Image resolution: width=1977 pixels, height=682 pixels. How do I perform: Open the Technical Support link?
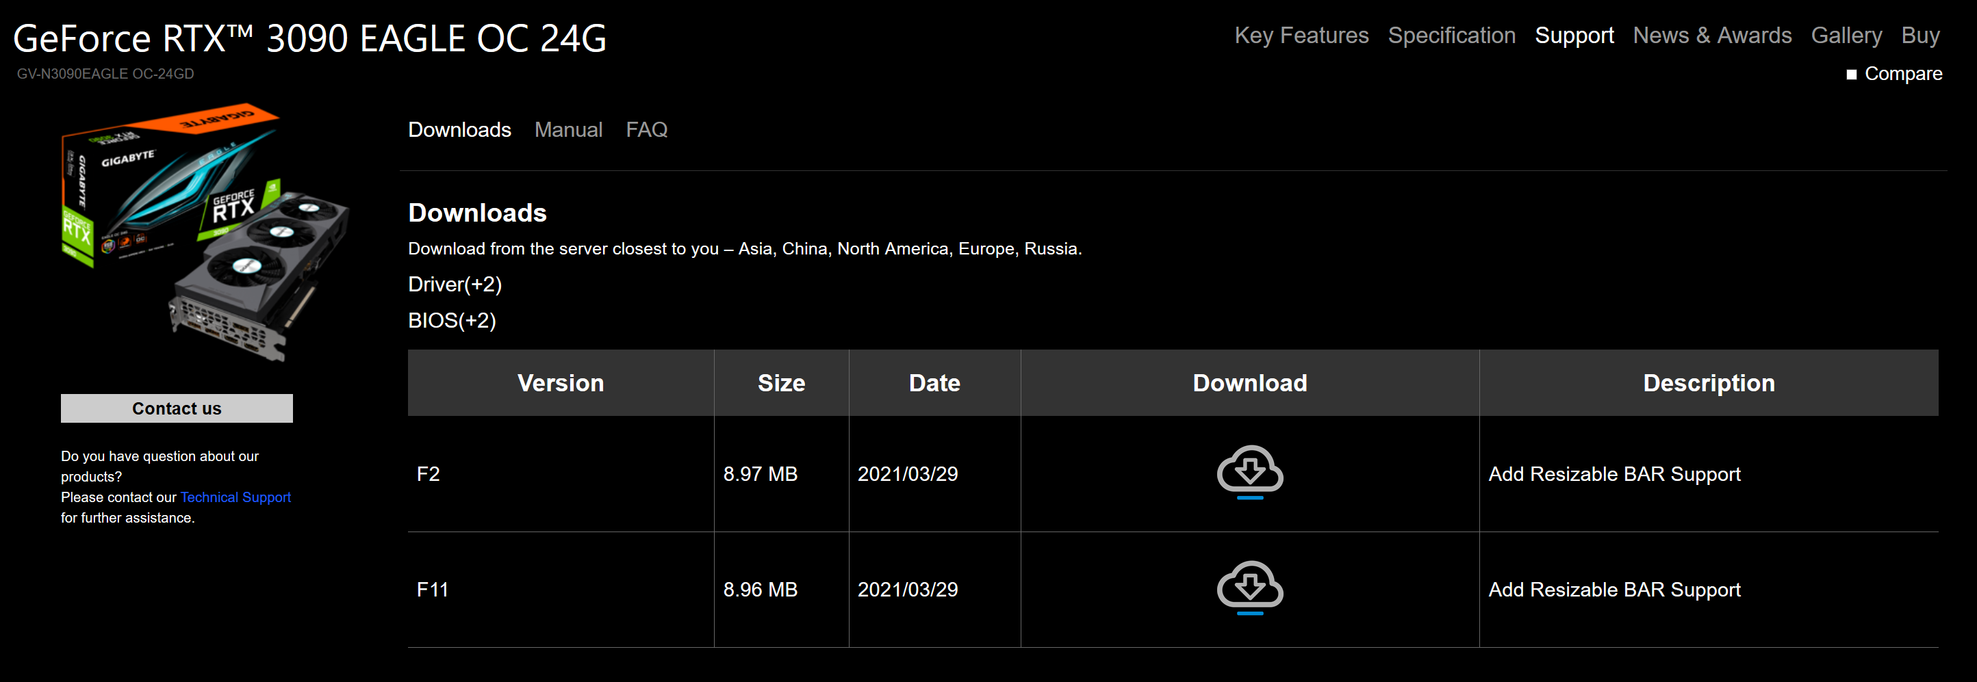coord(235,497)
